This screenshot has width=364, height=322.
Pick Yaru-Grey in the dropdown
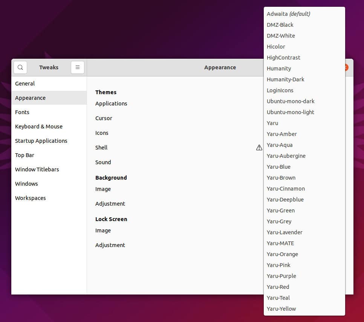[304, 221]
